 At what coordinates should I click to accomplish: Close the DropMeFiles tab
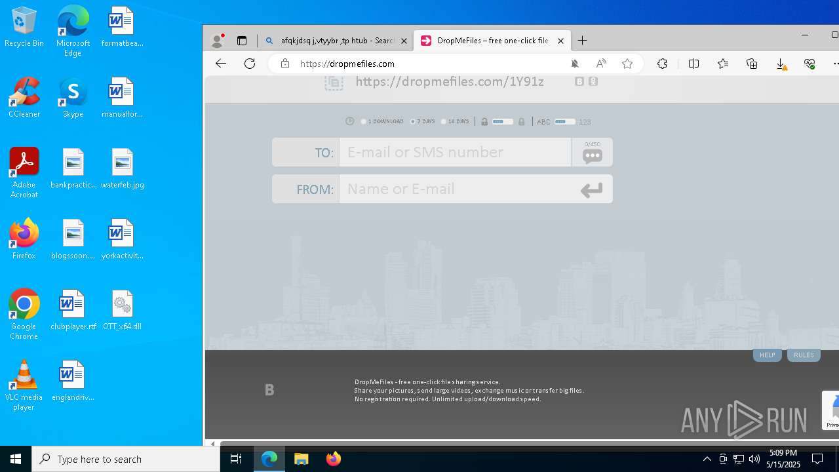point(560,41)
